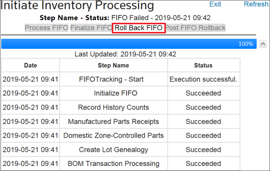
Task: Select the Record History Counts step
Action: (113, 108)
